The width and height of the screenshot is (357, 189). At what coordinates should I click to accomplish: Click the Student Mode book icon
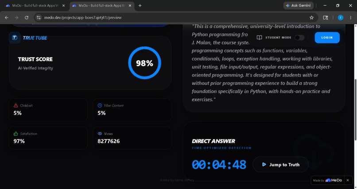259,38
